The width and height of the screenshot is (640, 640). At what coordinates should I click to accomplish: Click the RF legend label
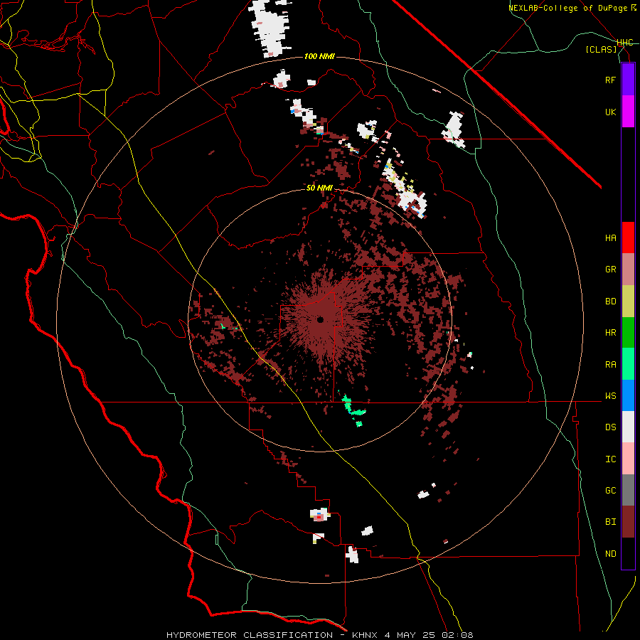point(610,80)
